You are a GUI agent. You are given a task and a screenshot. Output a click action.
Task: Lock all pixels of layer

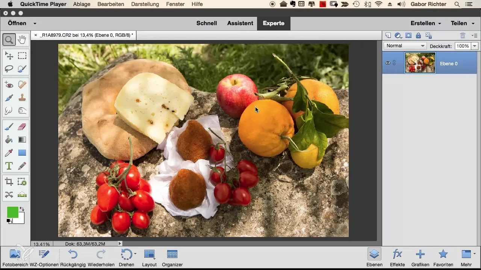[x=418, y=36]
